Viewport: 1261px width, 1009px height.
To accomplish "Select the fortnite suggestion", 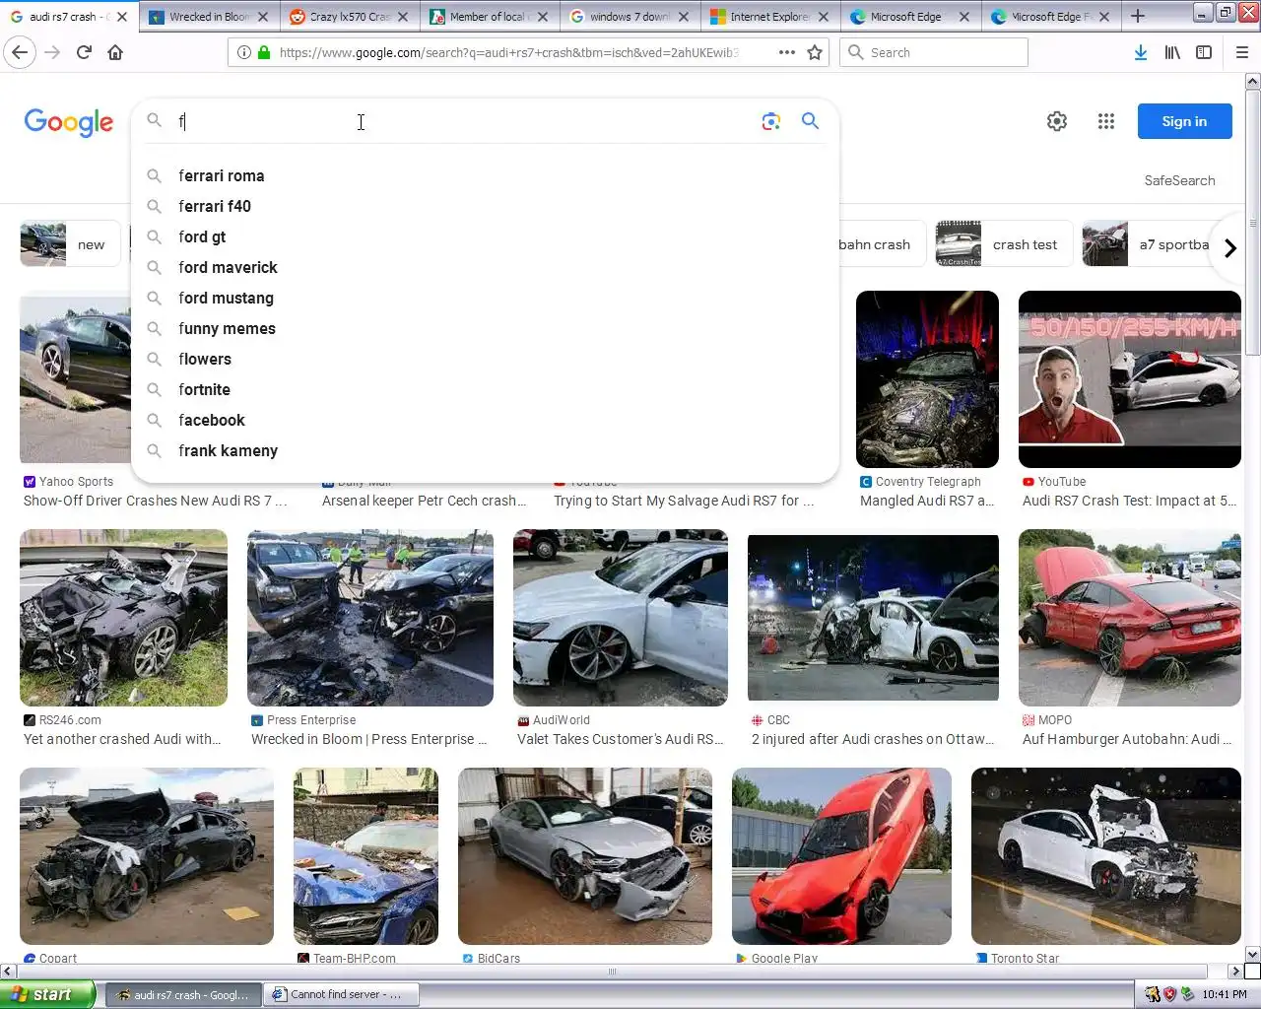I will 485,389.
